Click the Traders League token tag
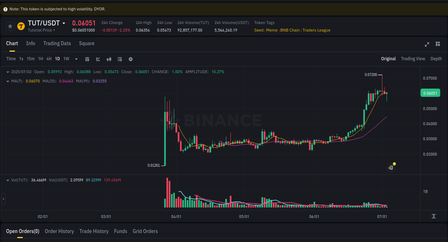This screenshot has height=242, width=448. tap(316, 30)
